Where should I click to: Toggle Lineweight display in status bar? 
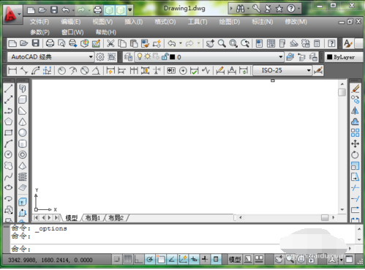[x=205, y=259]
